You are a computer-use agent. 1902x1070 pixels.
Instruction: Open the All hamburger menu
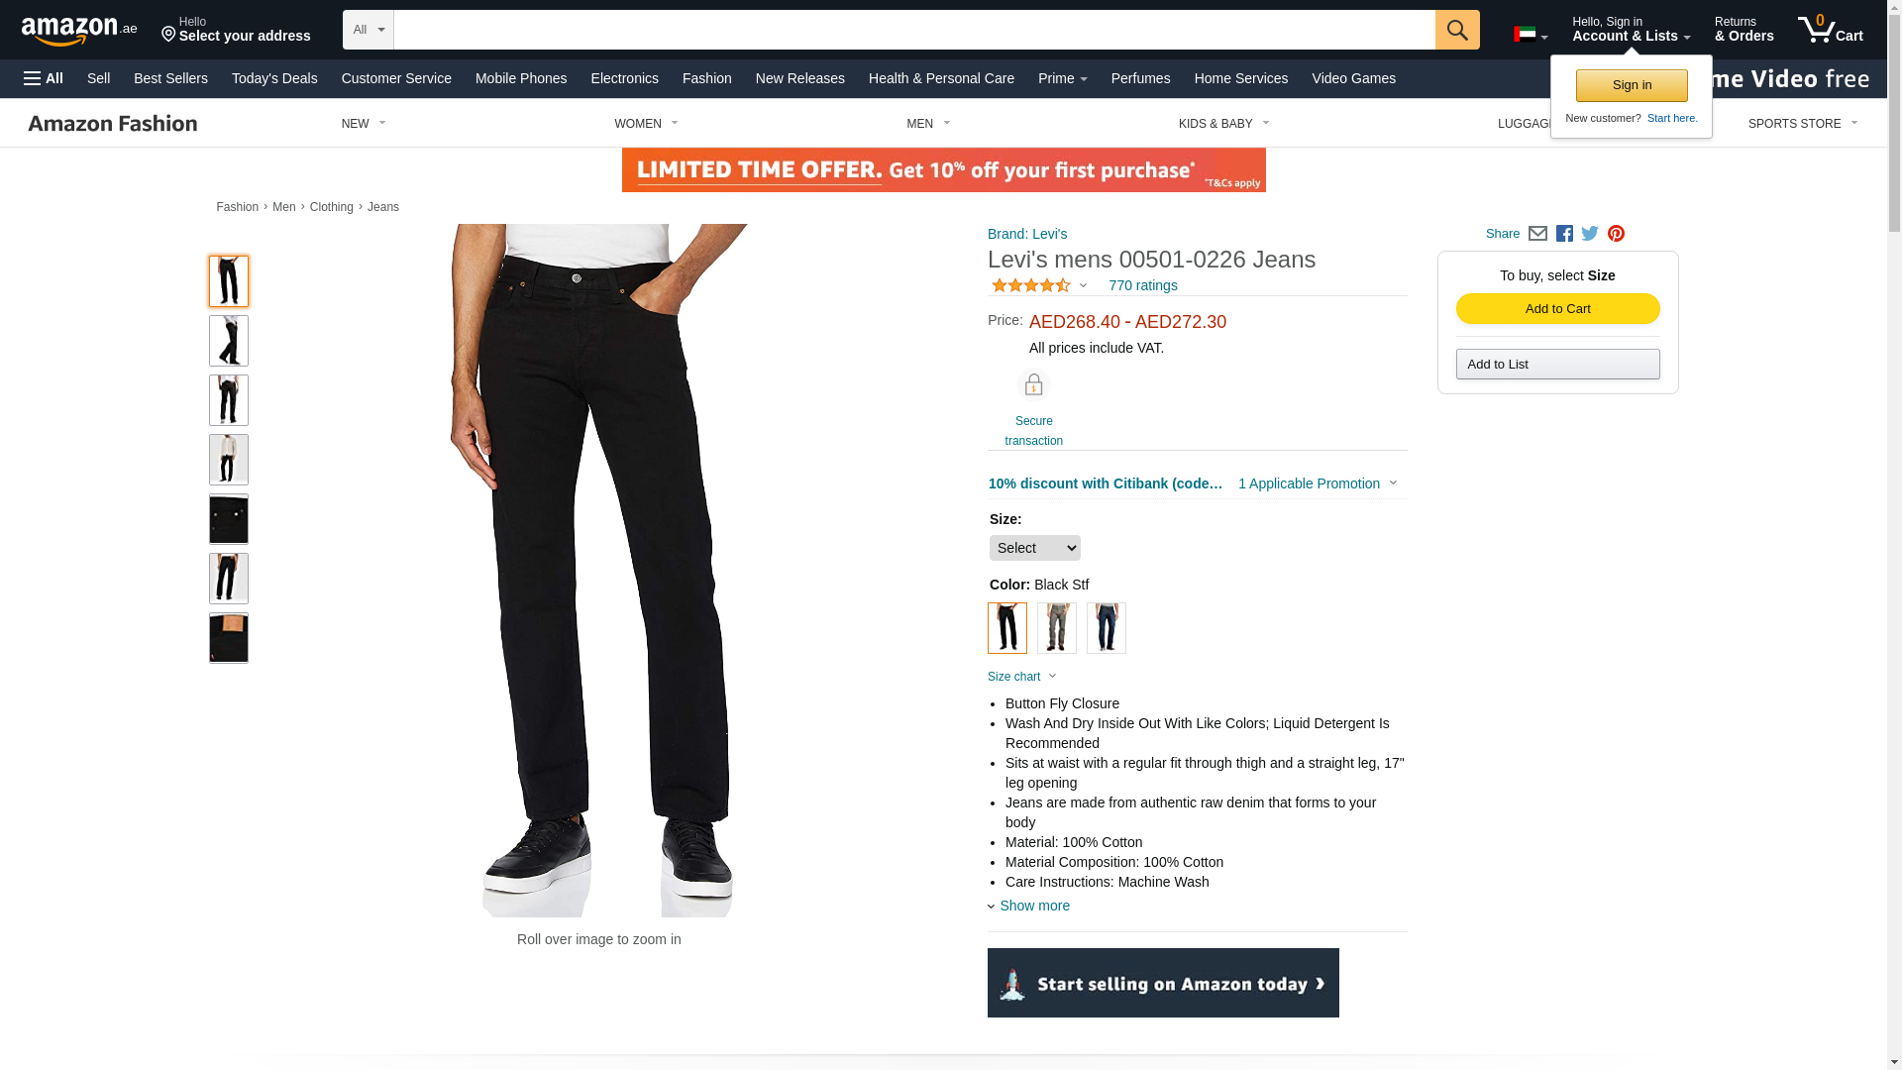(x=44, y=78)
